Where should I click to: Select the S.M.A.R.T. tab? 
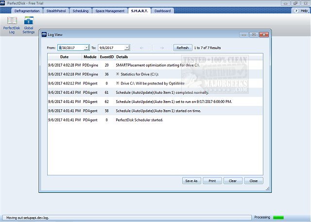[x=139, y=11]
